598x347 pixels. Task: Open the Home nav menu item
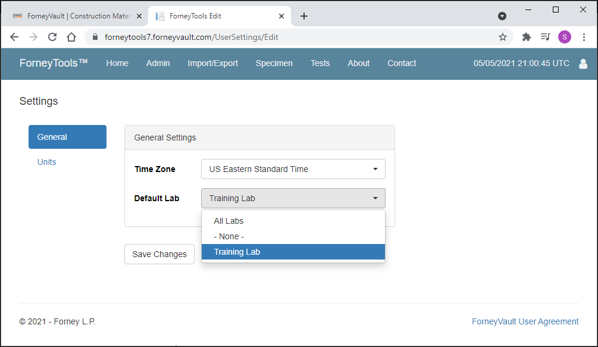coord(117,63)
